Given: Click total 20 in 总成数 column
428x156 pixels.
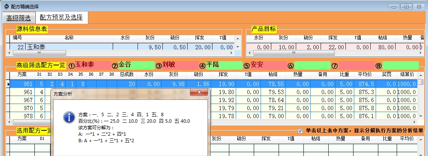Looking at the screenshot, I should pyautogui.click(x=127, y=84).
